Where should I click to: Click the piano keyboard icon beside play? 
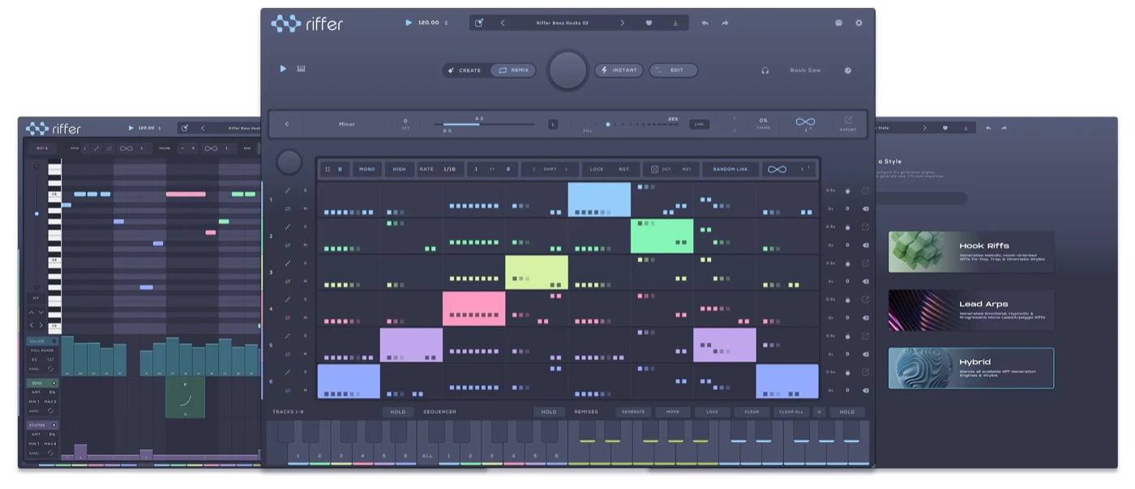pyautogui.click(x=302, y=69)
